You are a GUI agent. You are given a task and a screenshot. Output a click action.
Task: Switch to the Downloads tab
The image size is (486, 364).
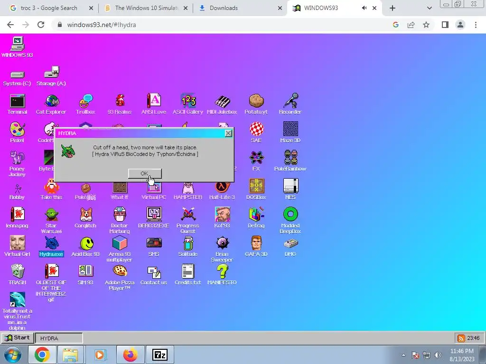coord(241,8)
